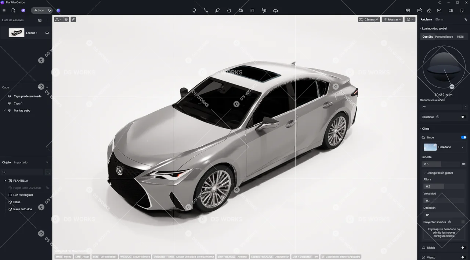Expand the PLANTILLA group tree arrow
This screenshot has width=470, height=260.
tap(5, 181)
